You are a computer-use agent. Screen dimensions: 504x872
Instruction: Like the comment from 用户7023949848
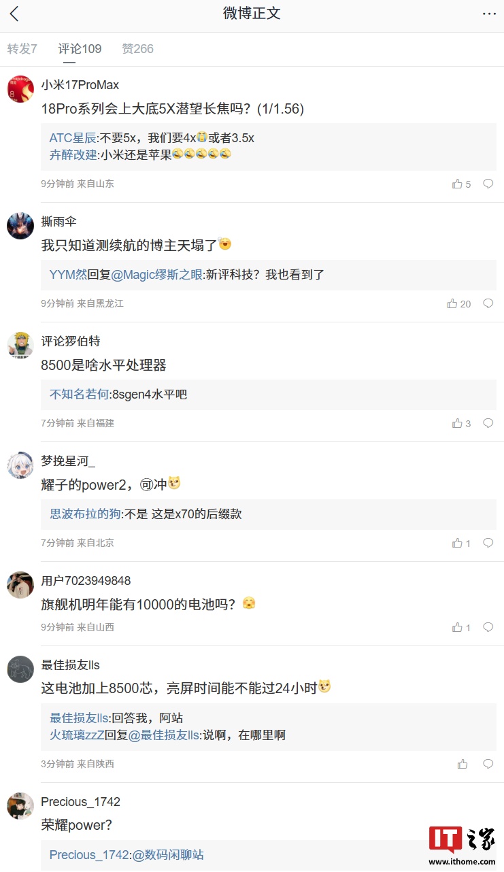coord(457,627)
